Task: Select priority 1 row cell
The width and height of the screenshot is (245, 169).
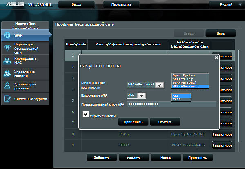Action: point(73,56)
